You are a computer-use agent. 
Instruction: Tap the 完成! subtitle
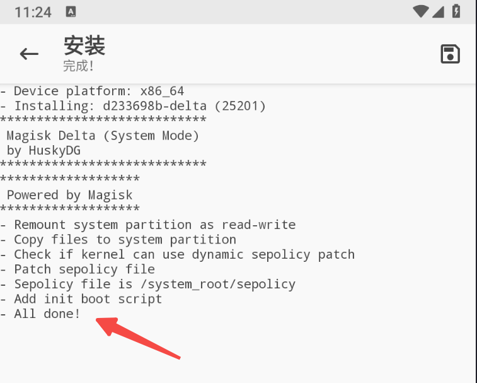pyautogui.click(x=79, y=66)
